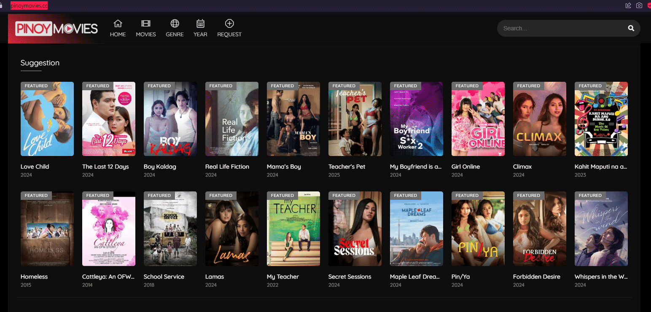Click the Request plus-circle icon
The image size is (651, 312).
229,24
